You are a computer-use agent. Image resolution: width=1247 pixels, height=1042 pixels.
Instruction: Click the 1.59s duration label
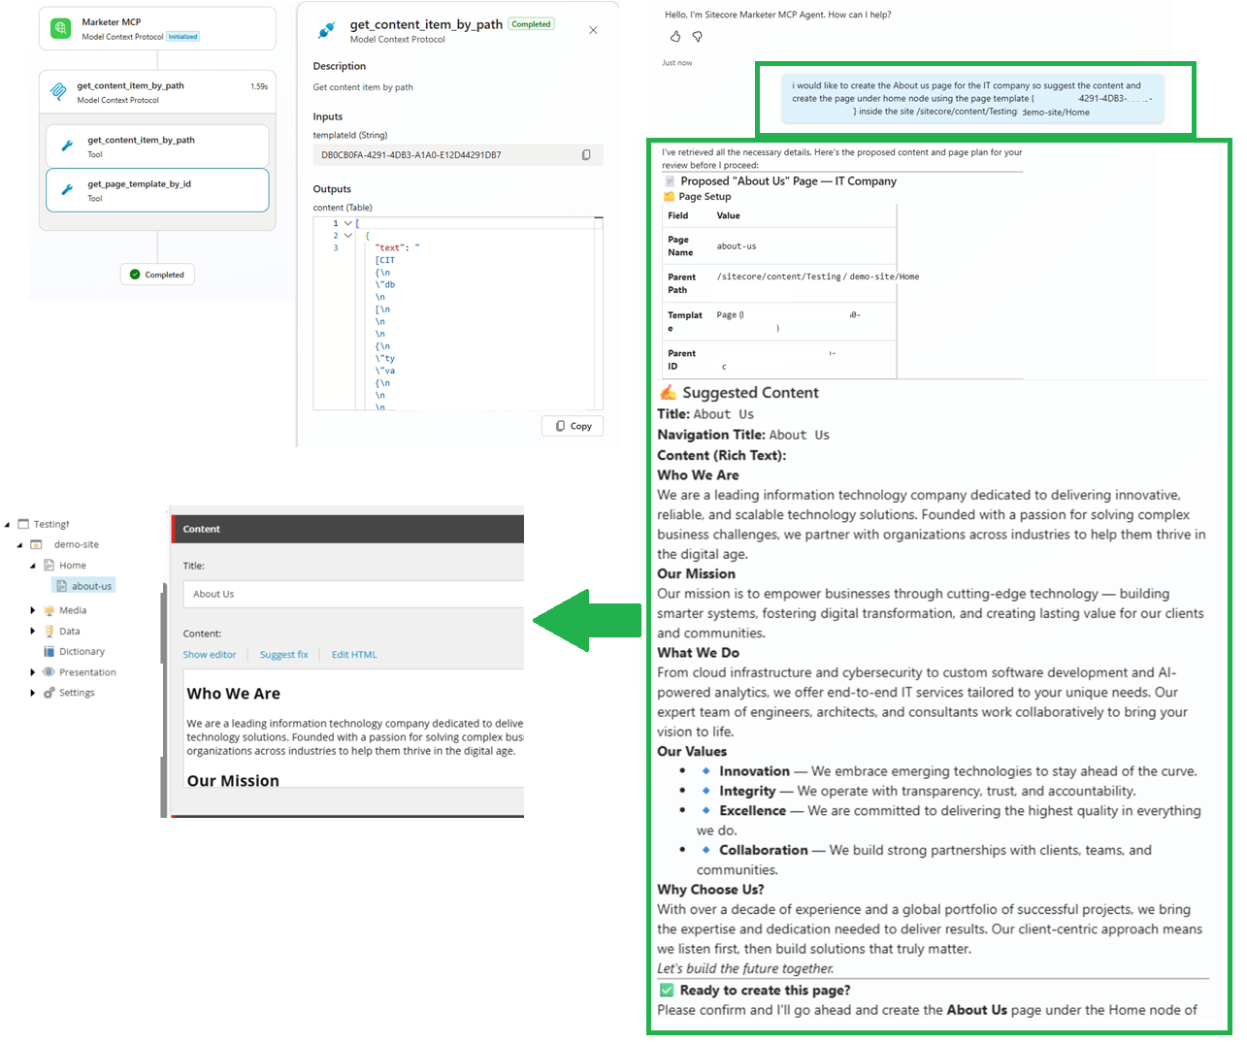tap(259, 86)
